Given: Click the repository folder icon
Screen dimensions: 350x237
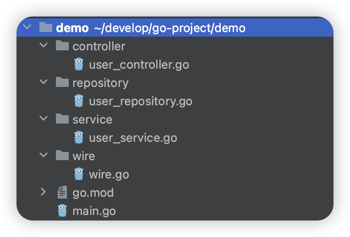Looking at the screenshot, I should [62, 82].
